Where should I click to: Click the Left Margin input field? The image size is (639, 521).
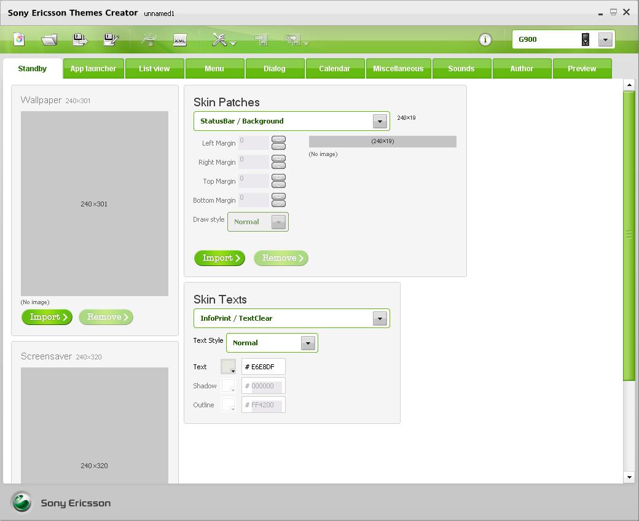(x=254, y=143)
